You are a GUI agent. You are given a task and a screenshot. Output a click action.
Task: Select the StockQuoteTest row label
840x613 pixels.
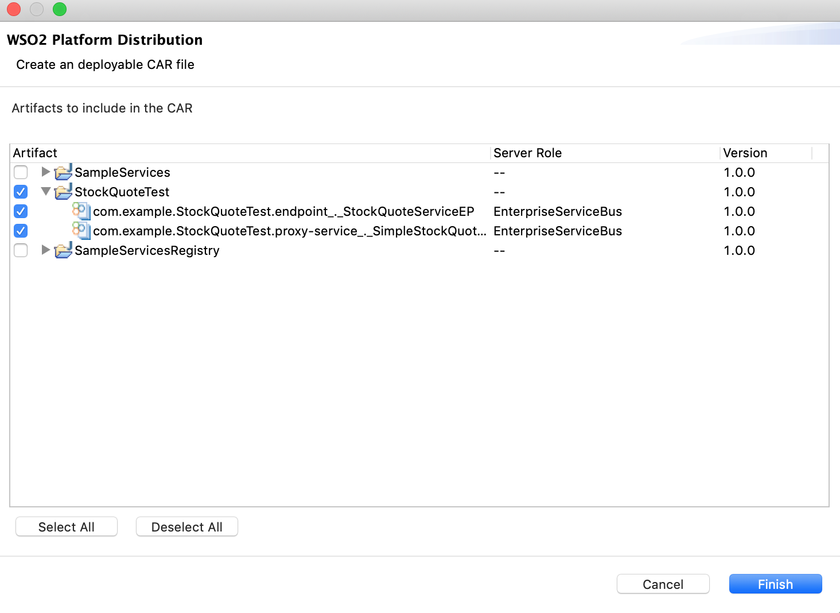pos(122,192)
